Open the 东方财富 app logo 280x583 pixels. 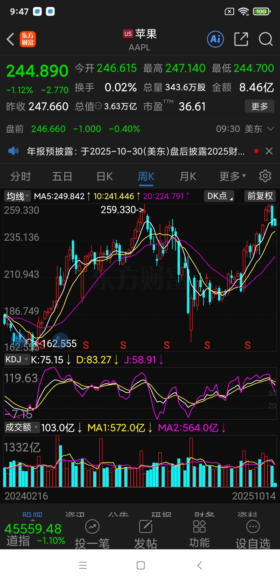pyautogui.click(x=28, y=39)
